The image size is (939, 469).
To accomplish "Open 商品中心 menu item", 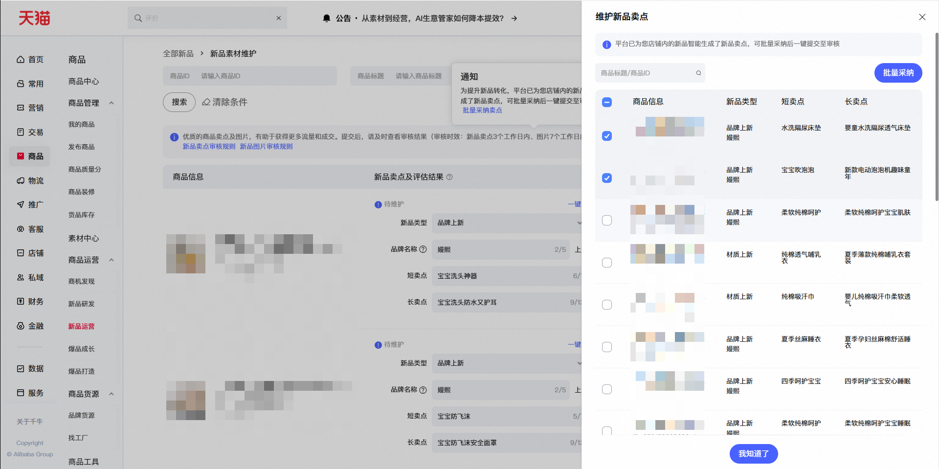I will (x=84, y=82).
